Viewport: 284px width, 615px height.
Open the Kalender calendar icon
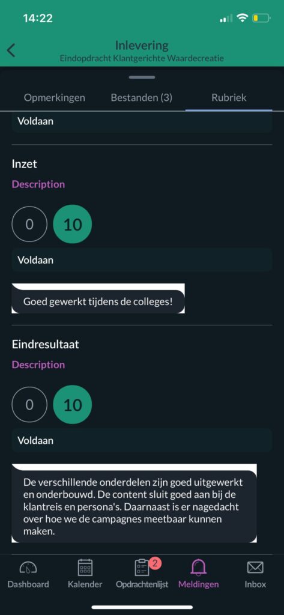pyautogui.click(x=85, y=567)
